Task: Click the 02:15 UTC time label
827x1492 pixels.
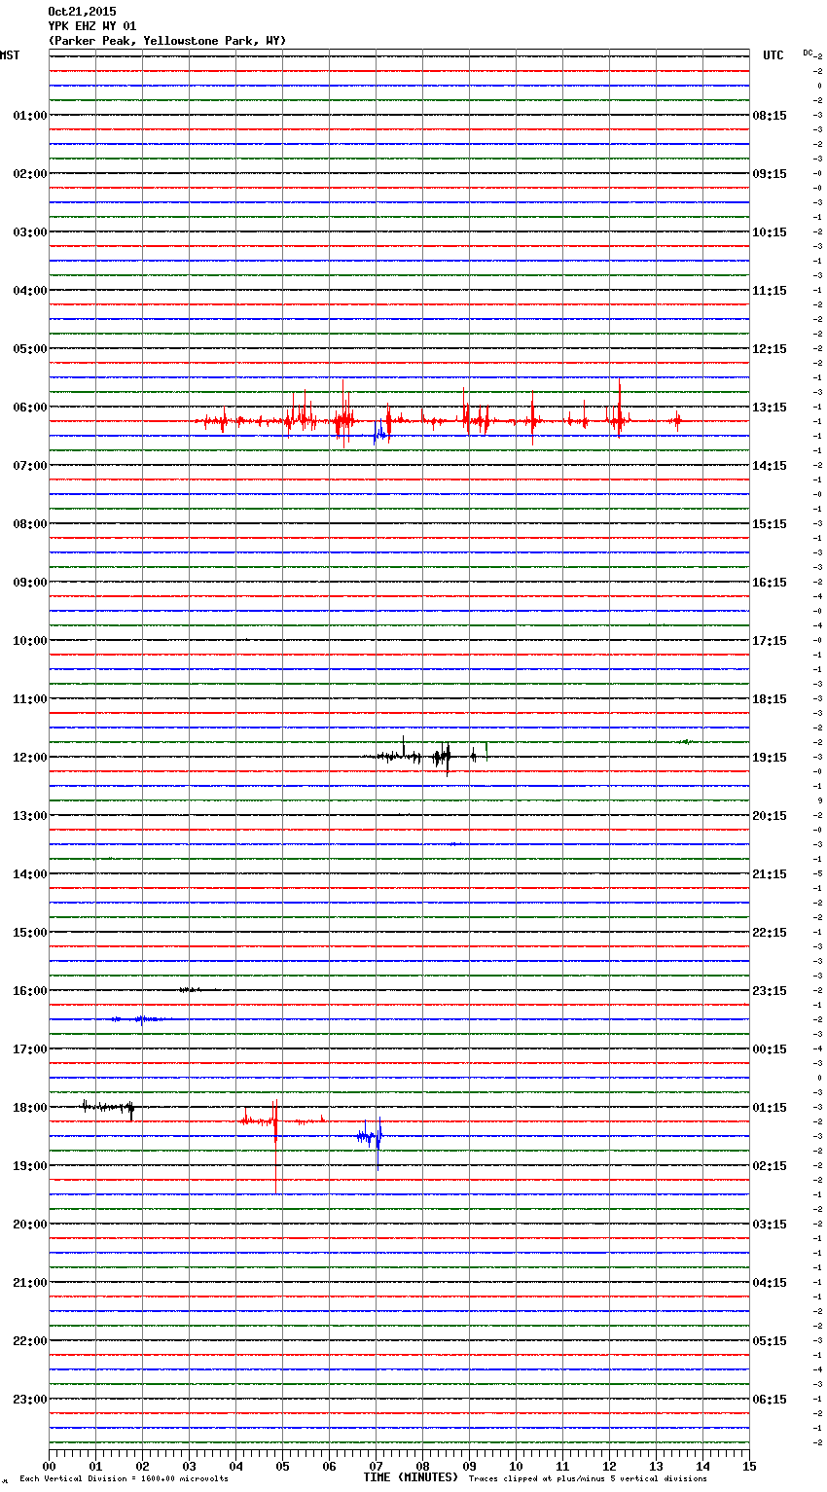Action: 770,1166
